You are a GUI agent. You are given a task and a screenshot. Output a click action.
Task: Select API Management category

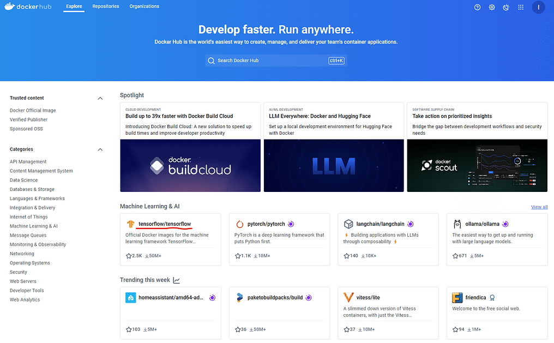[28, 161]
